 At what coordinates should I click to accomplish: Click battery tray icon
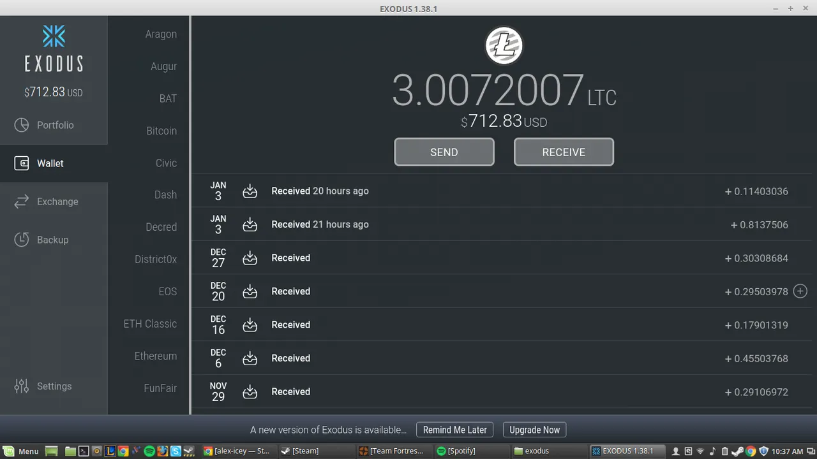[x=724, y=451]
